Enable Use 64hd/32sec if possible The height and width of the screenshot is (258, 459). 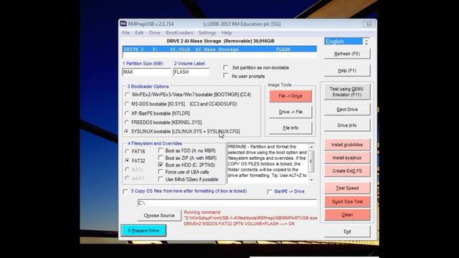[161, 179]
